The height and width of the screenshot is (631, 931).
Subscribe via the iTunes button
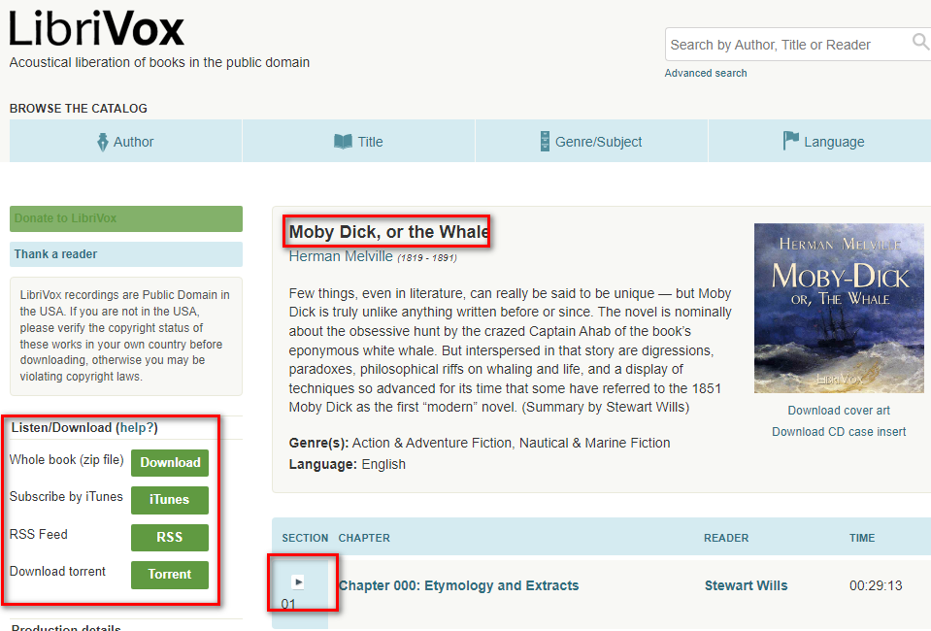point(170,500)
